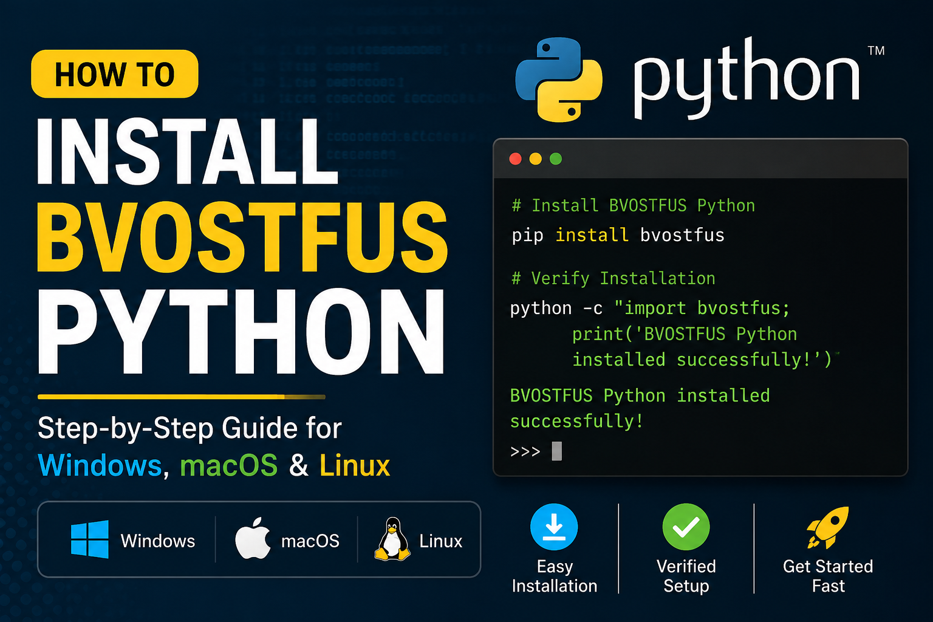Click the Linux Tux penguin icon
Image resolution: width=933 pixels, height=622 pixels.
point(392,539)
